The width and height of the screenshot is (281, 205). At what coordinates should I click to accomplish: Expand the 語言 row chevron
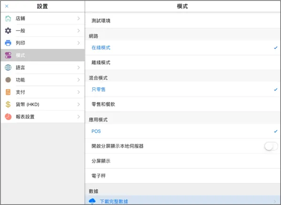[x=78, y=68]
